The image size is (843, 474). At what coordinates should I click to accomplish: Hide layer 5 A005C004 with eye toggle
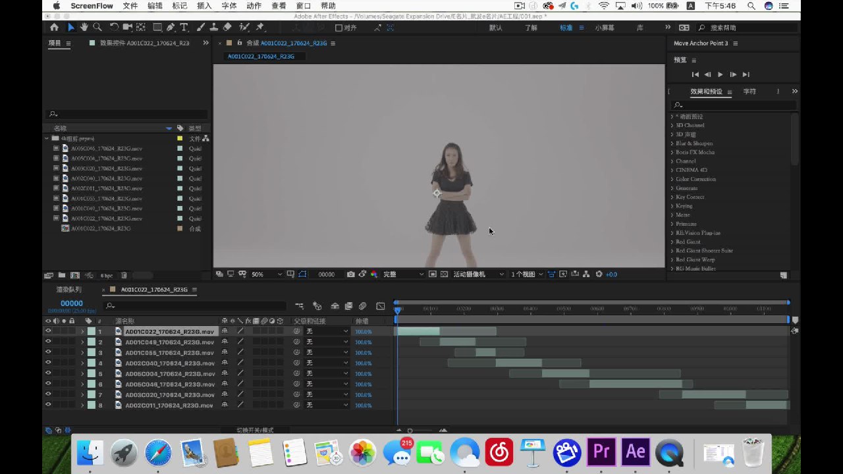coord(48,373)
